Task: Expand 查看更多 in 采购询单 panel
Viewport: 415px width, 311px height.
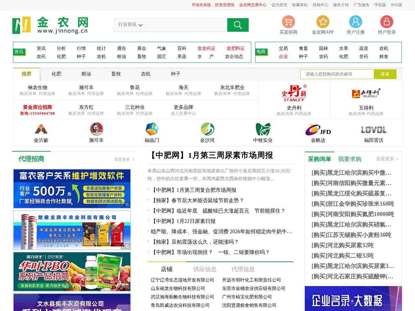Action: (x=387, y=159)
